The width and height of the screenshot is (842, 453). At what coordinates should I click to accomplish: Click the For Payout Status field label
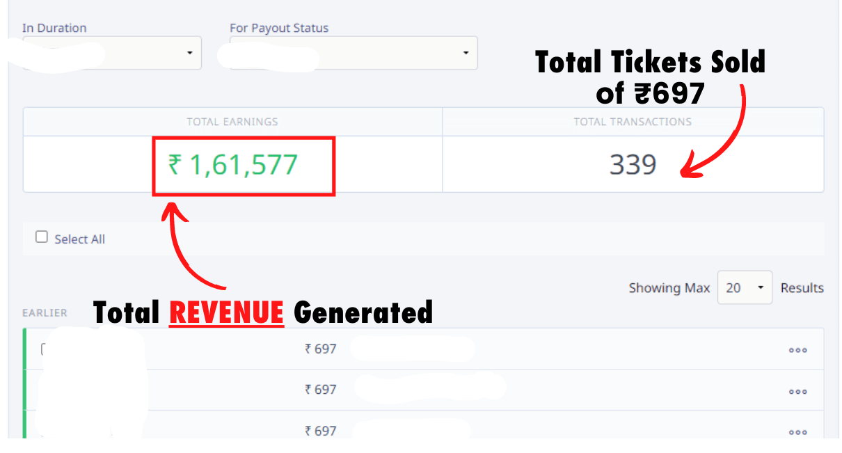[x=279, y=28]
